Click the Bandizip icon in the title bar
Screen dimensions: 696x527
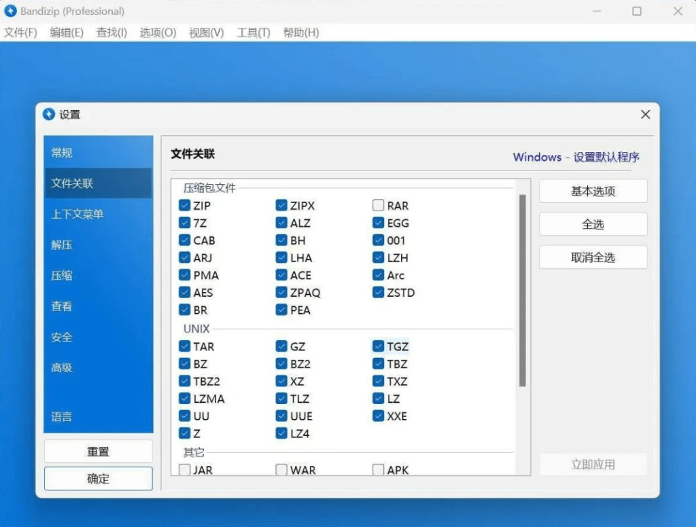point(10,11)
